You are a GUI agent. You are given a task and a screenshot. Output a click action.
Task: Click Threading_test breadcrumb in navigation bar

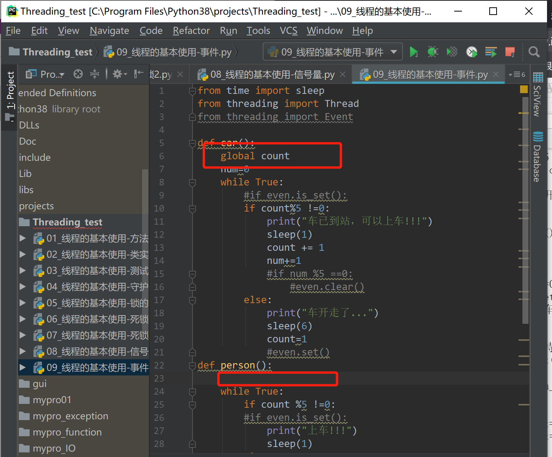click(51, 52)
